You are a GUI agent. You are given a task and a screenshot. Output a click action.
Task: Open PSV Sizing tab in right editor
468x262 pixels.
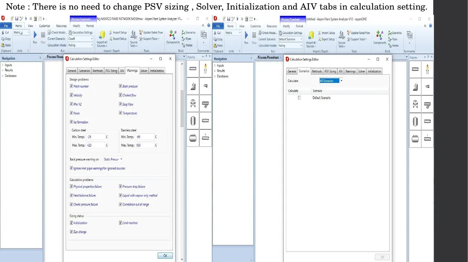(x=330, y=72)
